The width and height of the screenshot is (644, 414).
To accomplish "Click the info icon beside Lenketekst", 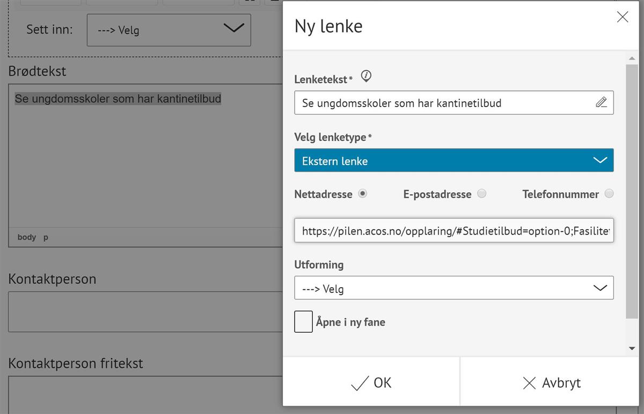I will pyautogui.click(x=366, y=77).
